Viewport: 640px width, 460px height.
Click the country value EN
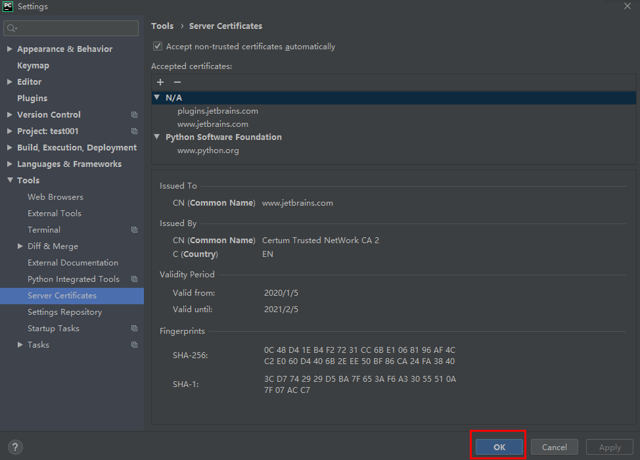(267, 254)
